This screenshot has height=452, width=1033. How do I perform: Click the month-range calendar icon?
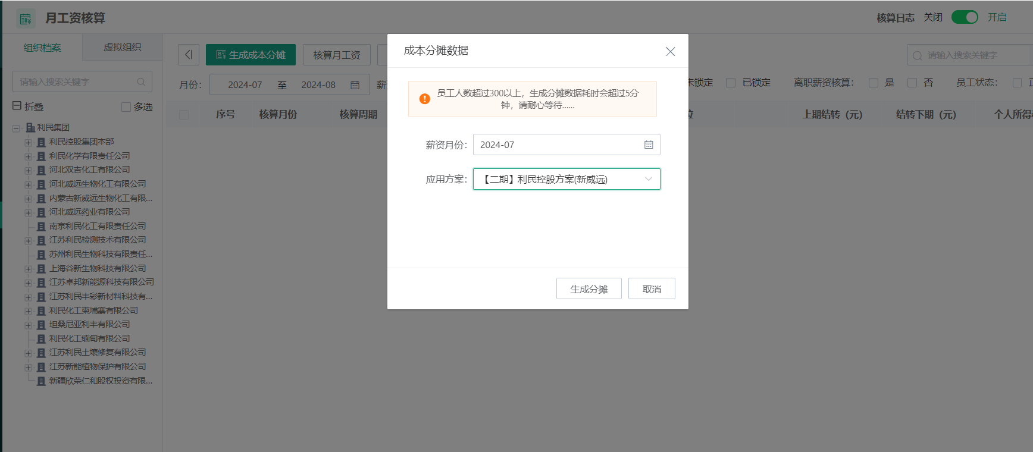(x=355, y=85)
